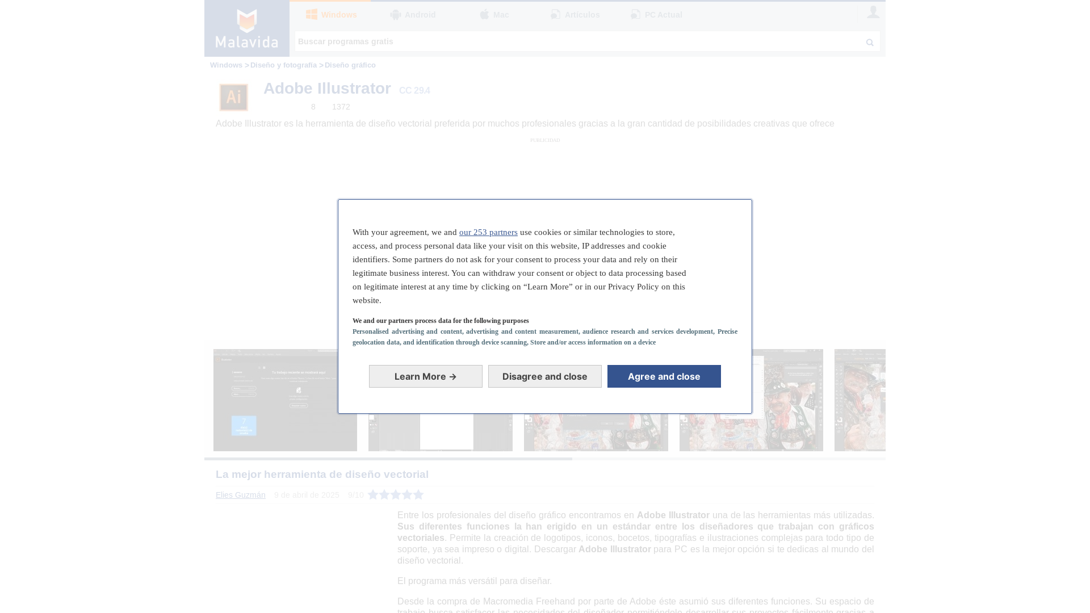1090x613 pixels.
Task: Click the Artículos document icon
Action: (x=556, y=14)
